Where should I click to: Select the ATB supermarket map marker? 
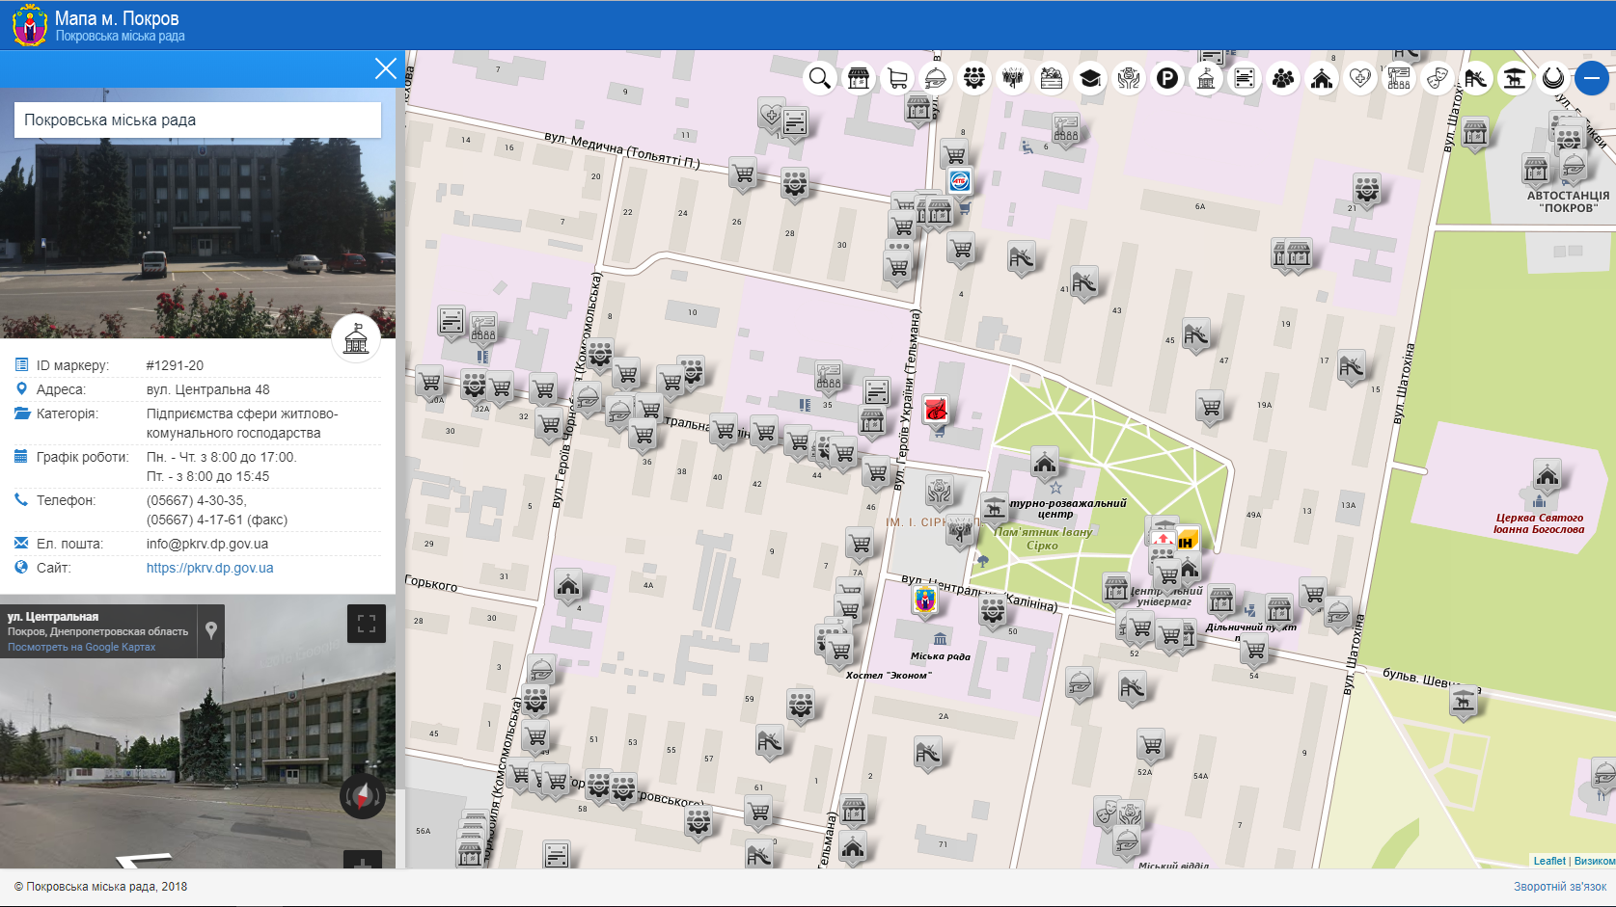click(x=959, y=182)
